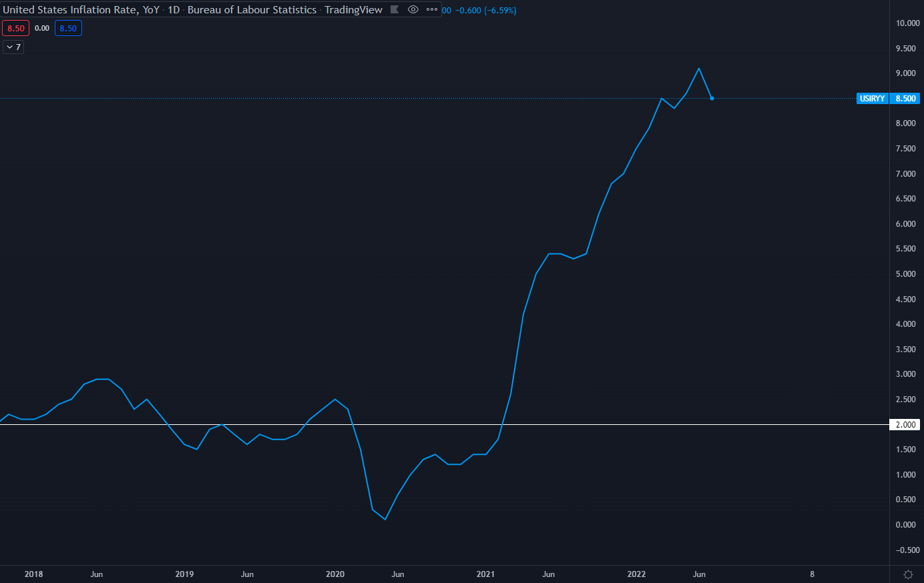924x583 pixels.
Task: Click the 0.00 spread value between prices
Action: tap(42, 28)
